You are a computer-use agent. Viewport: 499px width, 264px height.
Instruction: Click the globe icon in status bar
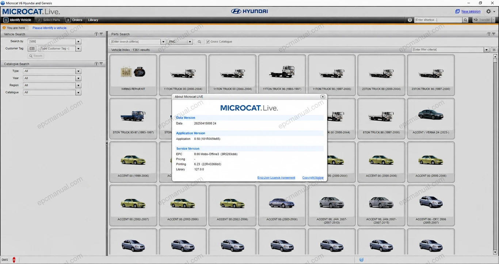[361, 260]
